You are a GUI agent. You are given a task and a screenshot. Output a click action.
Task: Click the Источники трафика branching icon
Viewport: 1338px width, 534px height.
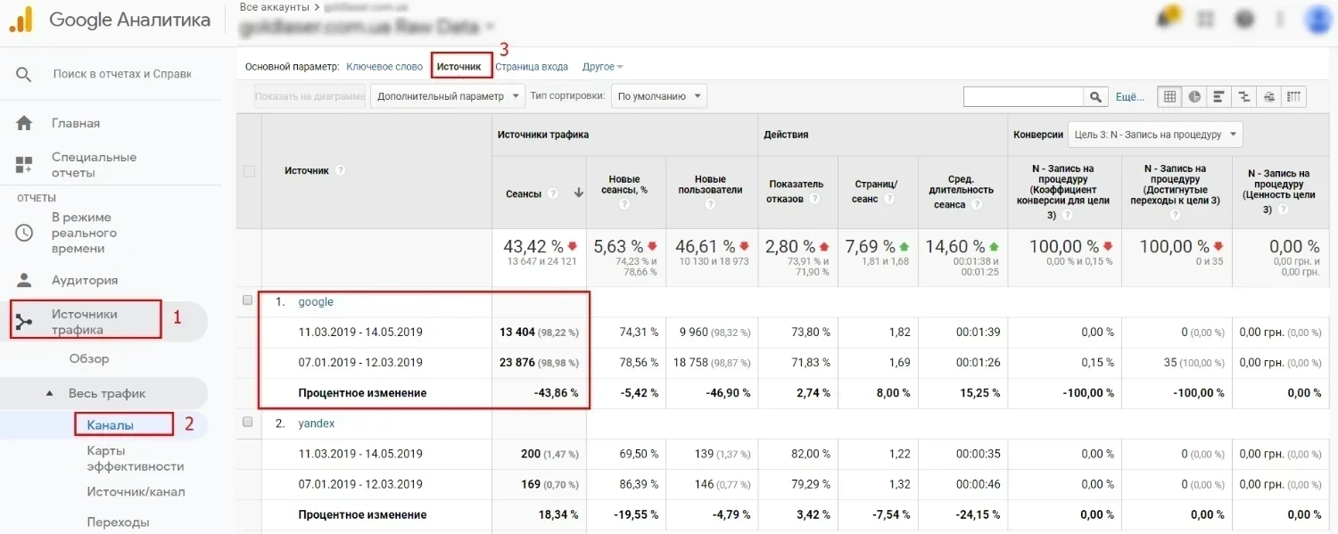point(24,322)
